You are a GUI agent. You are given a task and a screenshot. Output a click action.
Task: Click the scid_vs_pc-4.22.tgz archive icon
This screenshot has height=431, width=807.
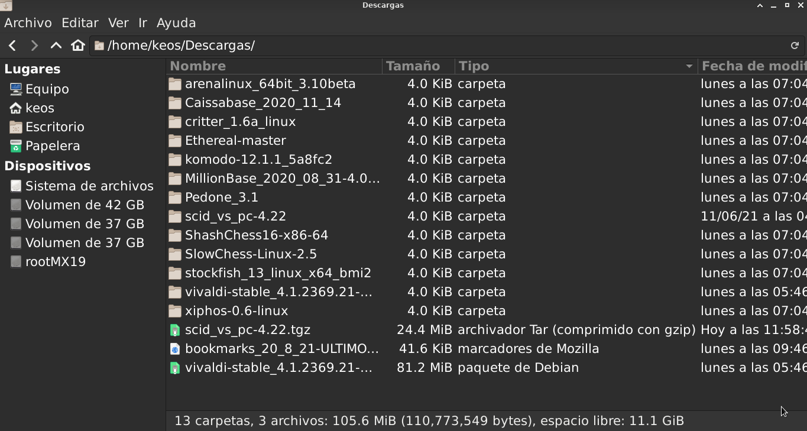tap(174, 330)
